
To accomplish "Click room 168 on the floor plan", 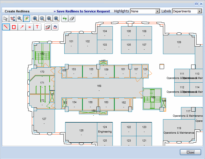I will click(99, 88).
